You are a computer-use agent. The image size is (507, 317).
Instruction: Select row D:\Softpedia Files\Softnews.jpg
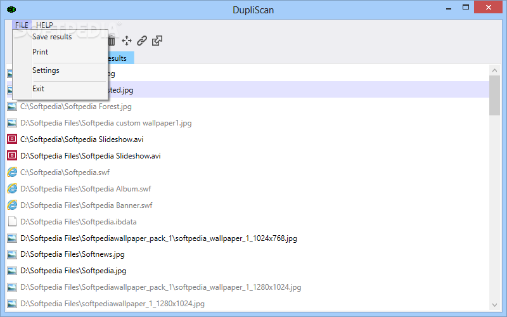point(248,255)
